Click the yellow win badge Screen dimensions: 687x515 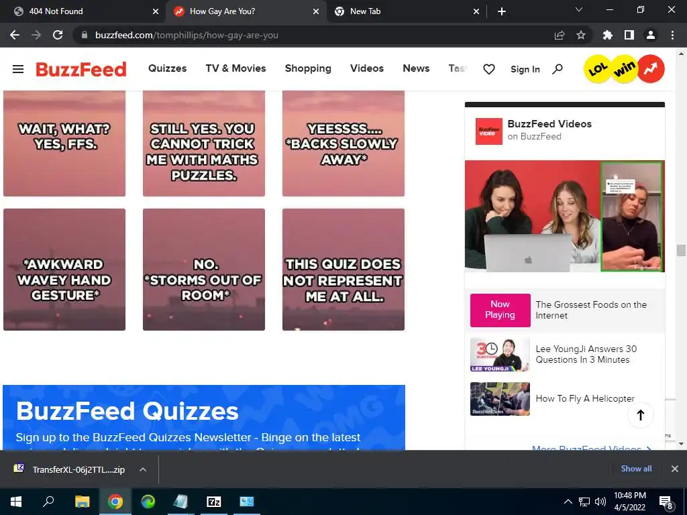[625, 69]
